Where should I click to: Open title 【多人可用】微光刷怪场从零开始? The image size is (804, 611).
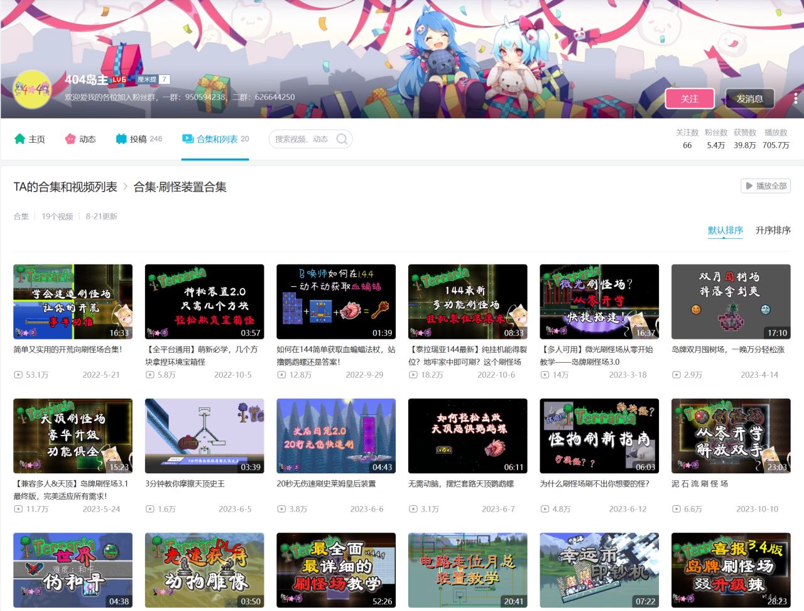[597, 356]
